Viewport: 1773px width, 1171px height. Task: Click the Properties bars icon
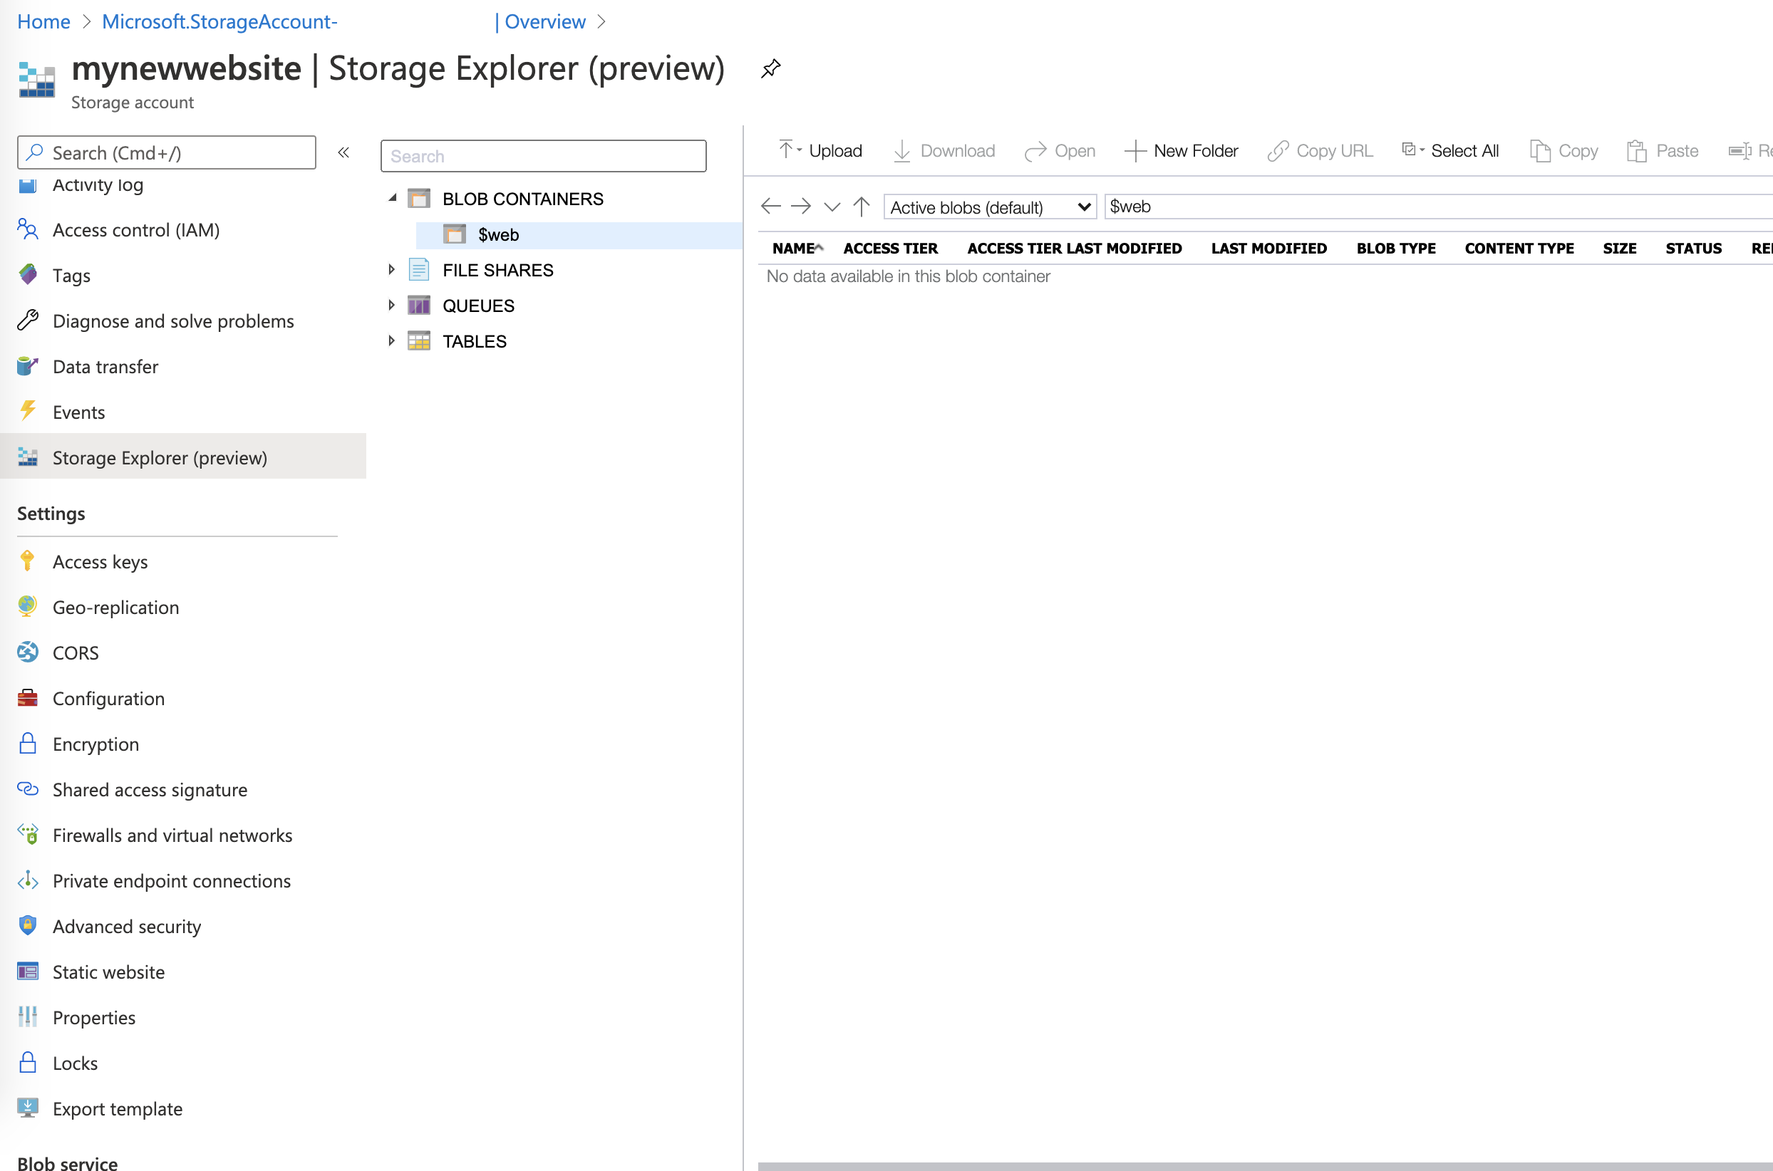pos(28,1016)
